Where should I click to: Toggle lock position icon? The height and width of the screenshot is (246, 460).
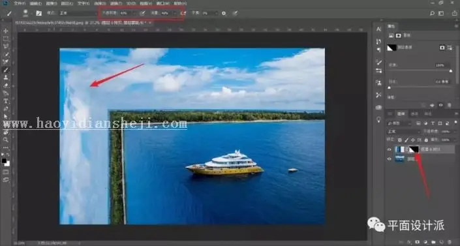coord(413,140)
